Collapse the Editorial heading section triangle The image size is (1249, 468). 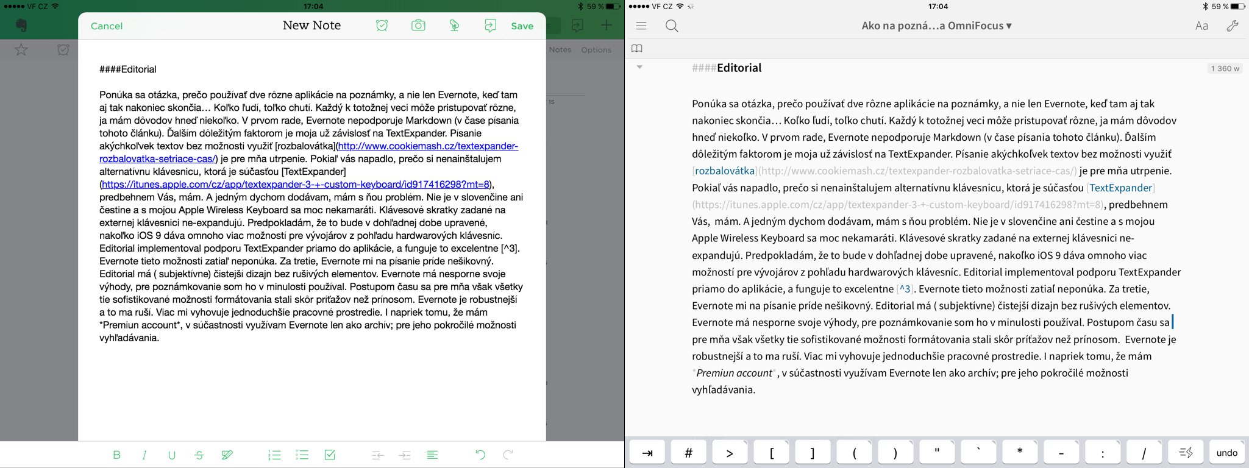coord(639,67)
